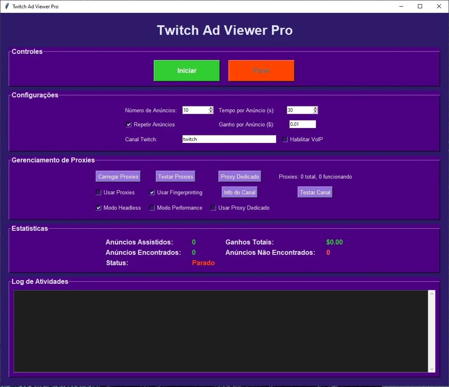The image size is (449, 387).
Task: Enable the Habilitar VoIP checkbox
Action: click(285, 139)
